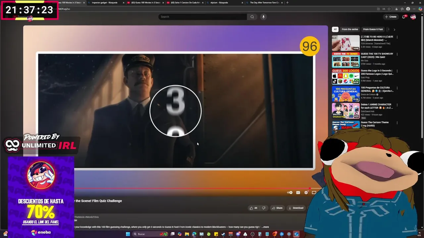Dislike the video with thumbs-down

coord(264,208)
